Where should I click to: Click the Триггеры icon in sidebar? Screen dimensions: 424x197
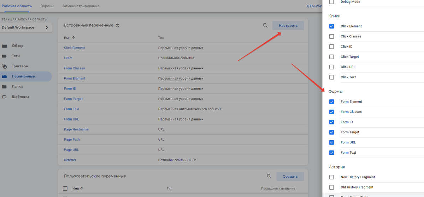[4, 66]
